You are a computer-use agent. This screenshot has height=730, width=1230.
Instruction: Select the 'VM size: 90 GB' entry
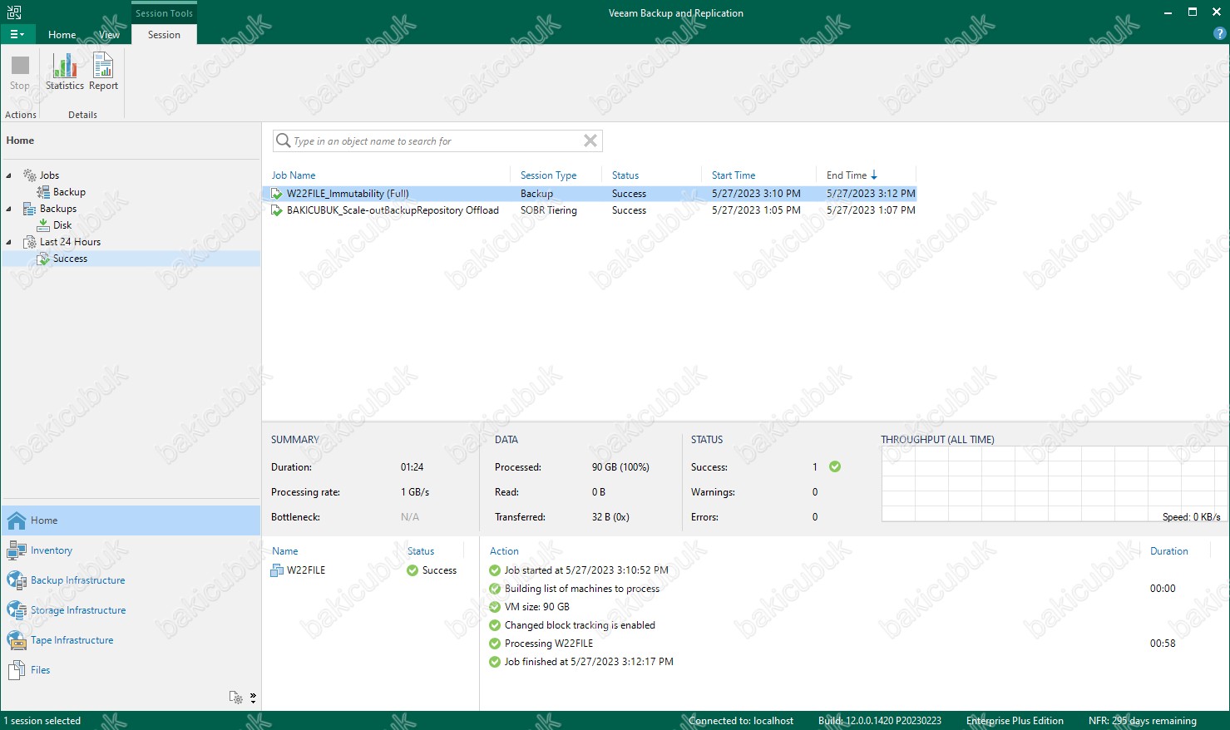coord(537,607)
